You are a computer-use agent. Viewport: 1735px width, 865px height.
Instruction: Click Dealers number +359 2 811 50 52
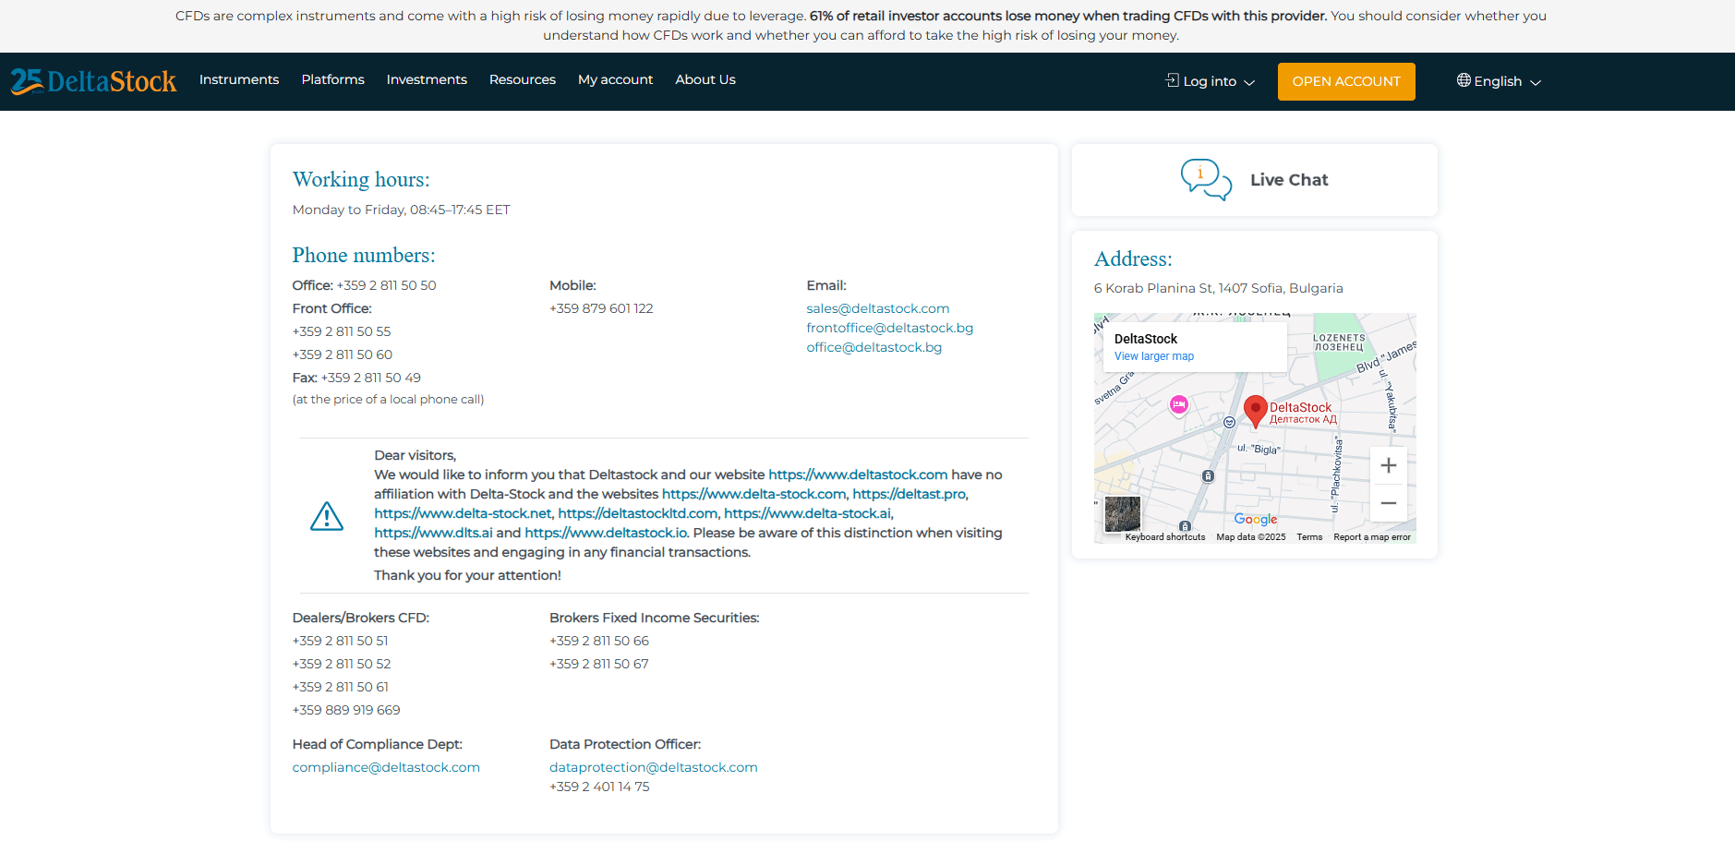tap(342, 664)
